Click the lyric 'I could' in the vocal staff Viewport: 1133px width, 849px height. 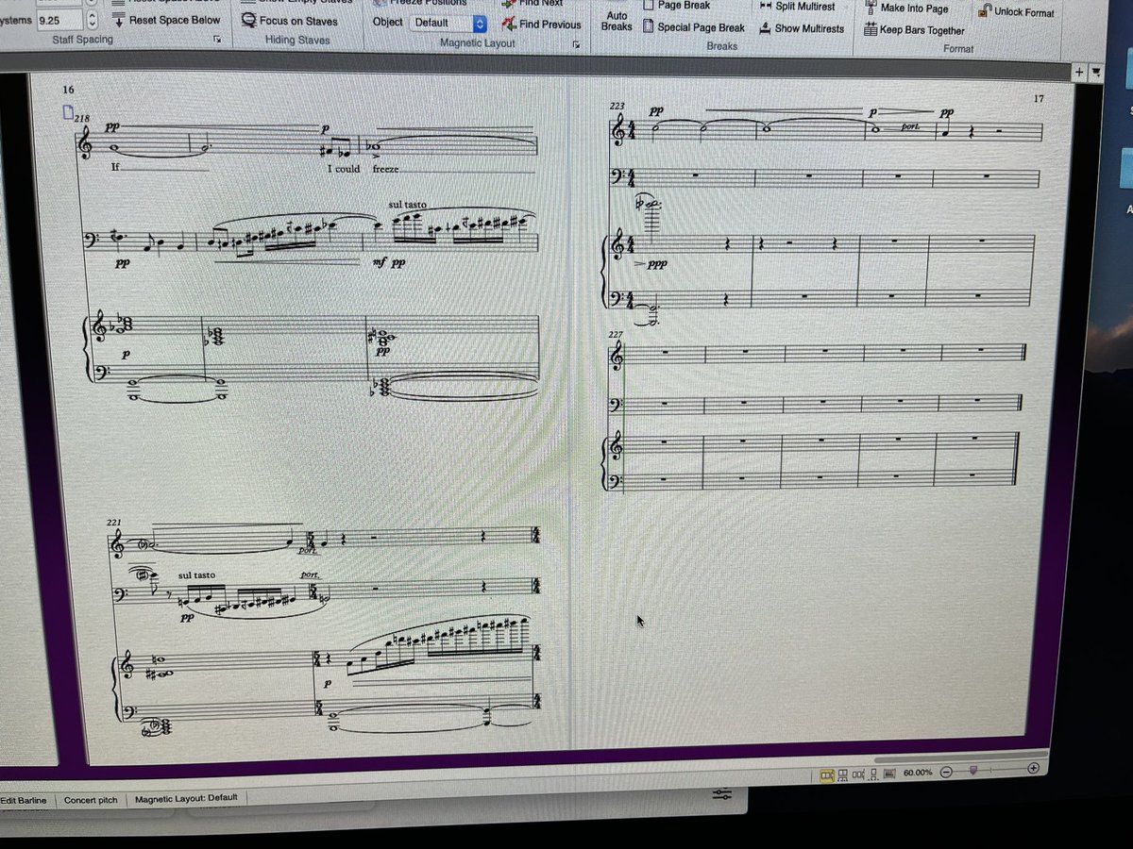(x=344, y=169)
